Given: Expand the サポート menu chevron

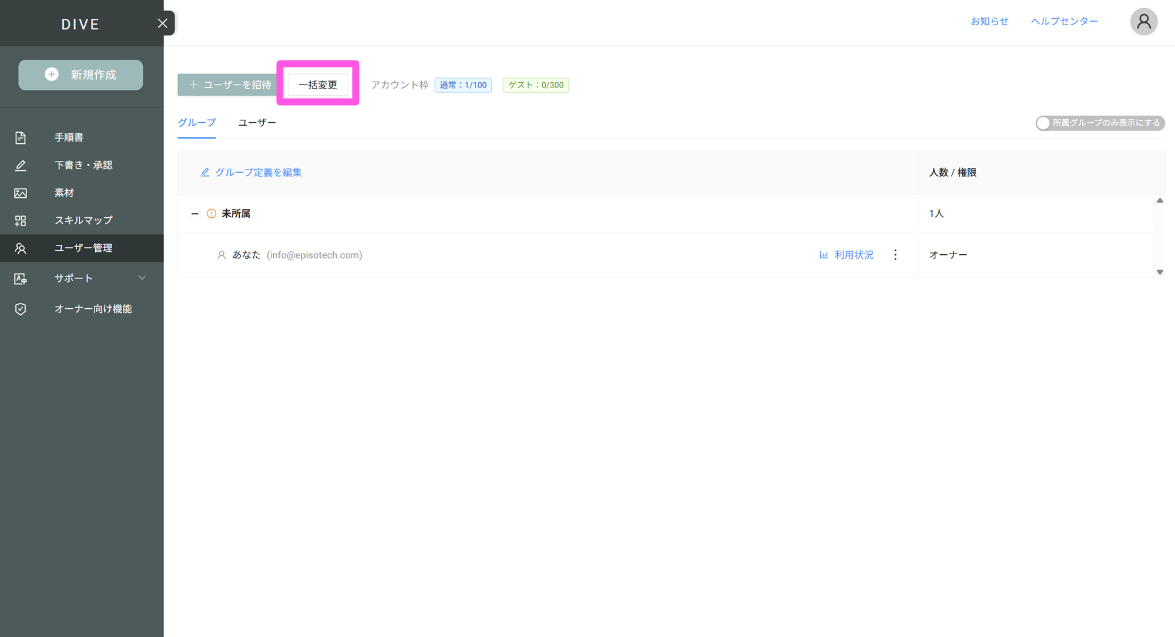Looking at the screenshot, I should coord(142,278).
